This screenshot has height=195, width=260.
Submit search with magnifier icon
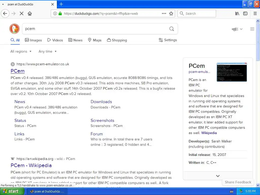[172, 29]
